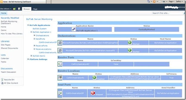Screen dimensions: 186x100
Task: Open Shared Documents library
Action: [9, 48]
